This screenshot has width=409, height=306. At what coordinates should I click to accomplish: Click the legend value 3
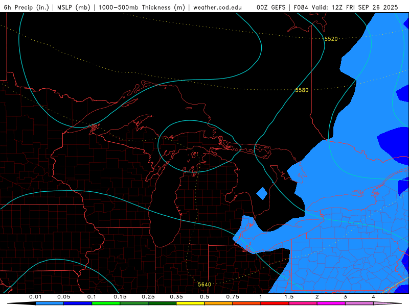point(345,297)
